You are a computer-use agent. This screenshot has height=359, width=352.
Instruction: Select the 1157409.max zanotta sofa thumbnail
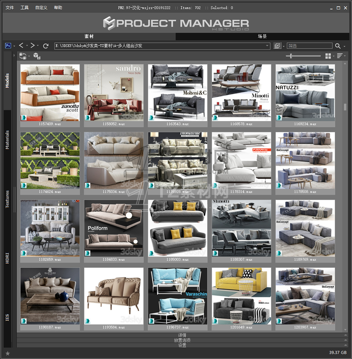pos(50,93)
